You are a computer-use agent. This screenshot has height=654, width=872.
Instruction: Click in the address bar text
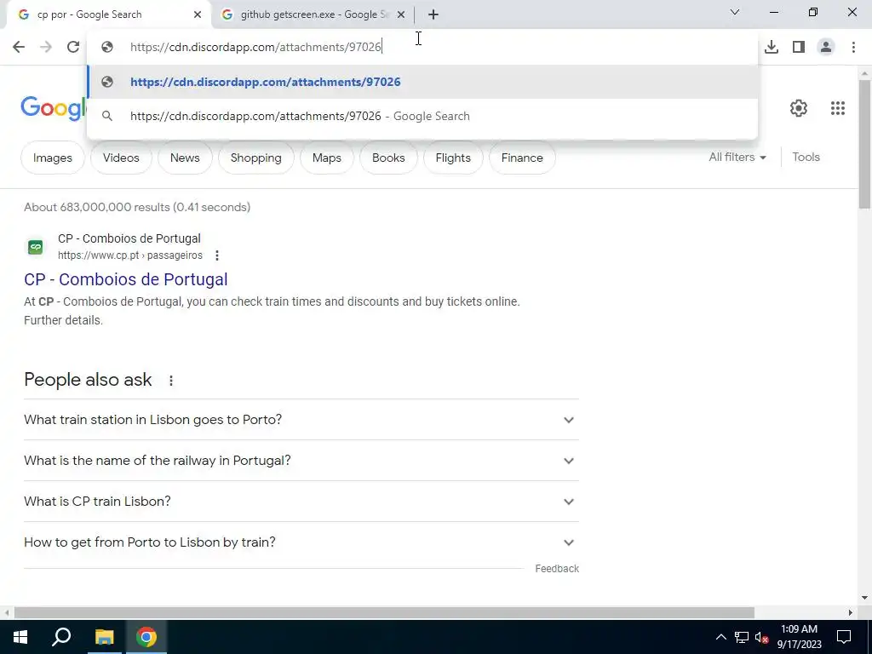pos(255,47)
